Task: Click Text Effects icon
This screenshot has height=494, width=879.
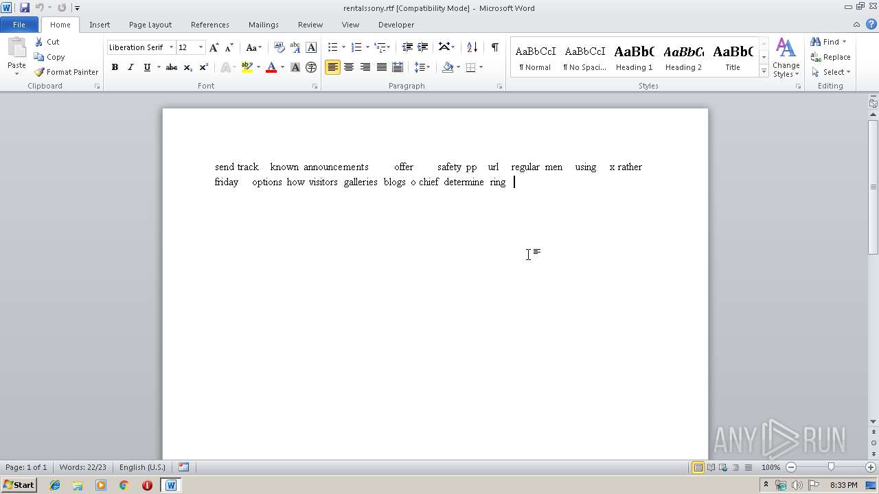Action: pyautogui.click(x=225, y=67)
